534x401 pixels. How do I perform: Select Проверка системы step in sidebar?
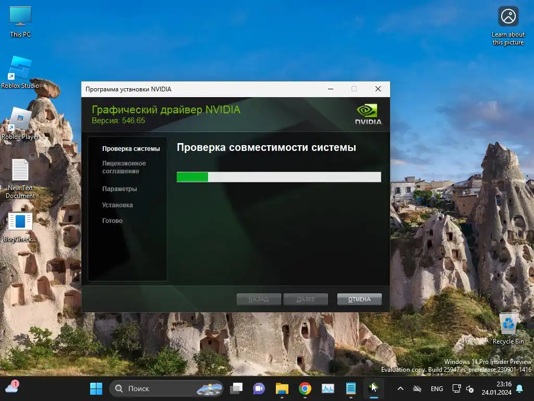click(131, 149)
